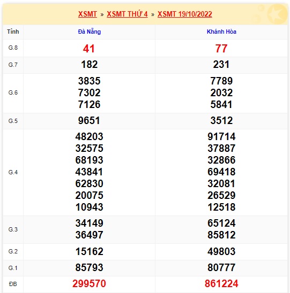
Task: Select Đà Nẵng G.5 number 9651
Action: pos(89,120)
